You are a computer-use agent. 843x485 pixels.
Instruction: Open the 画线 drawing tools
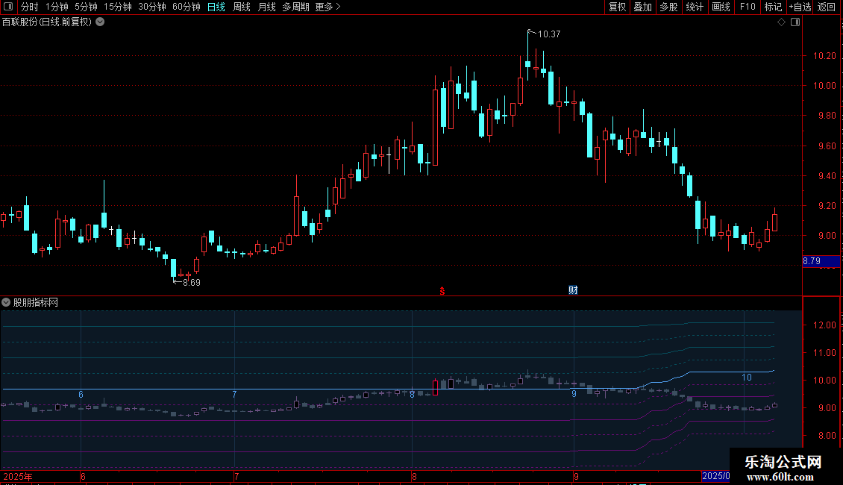pos(721,7)
